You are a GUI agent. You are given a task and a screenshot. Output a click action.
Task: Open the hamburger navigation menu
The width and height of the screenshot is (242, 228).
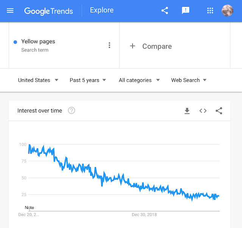click(x=10, y=11)
